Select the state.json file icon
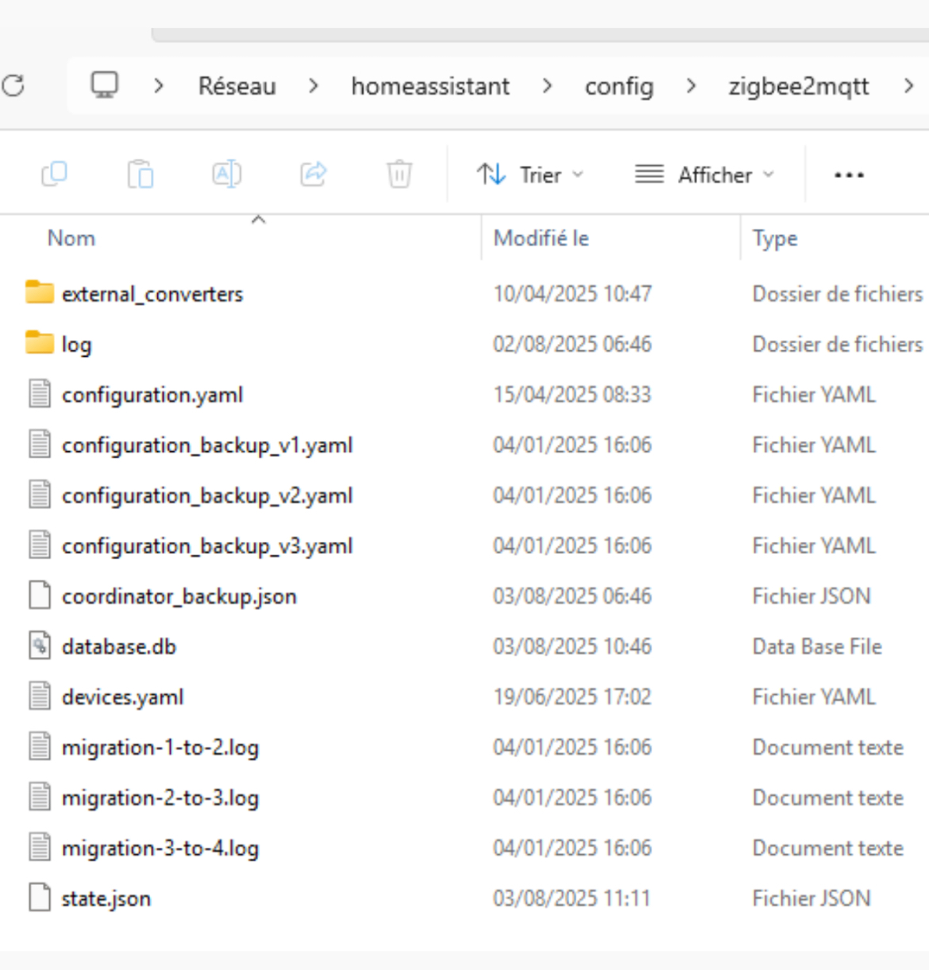Viewport: 929px width, 970px height. pyautogui.click(x=40, y=897)
